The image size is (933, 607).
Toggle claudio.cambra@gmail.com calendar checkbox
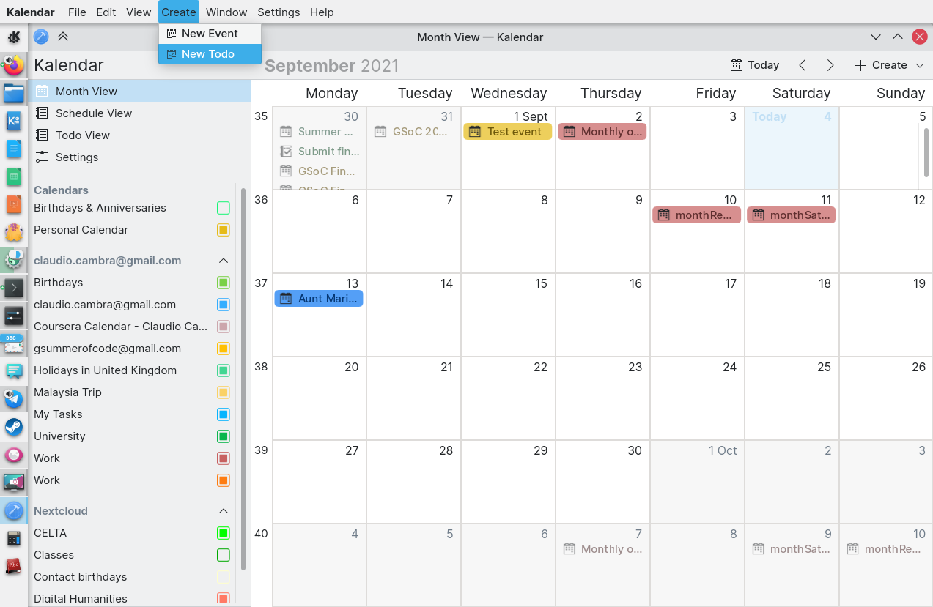click(x=224, y=305)
